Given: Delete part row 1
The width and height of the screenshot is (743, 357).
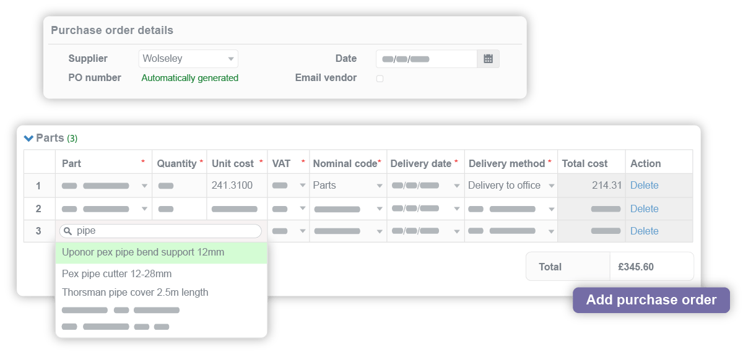Looking at the screenshot, I should pyautogui.click(x=645, y=185).
